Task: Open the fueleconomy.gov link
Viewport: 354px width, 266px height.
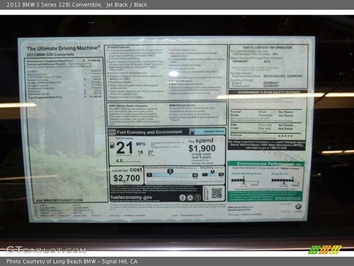Action: coord(131,197)
